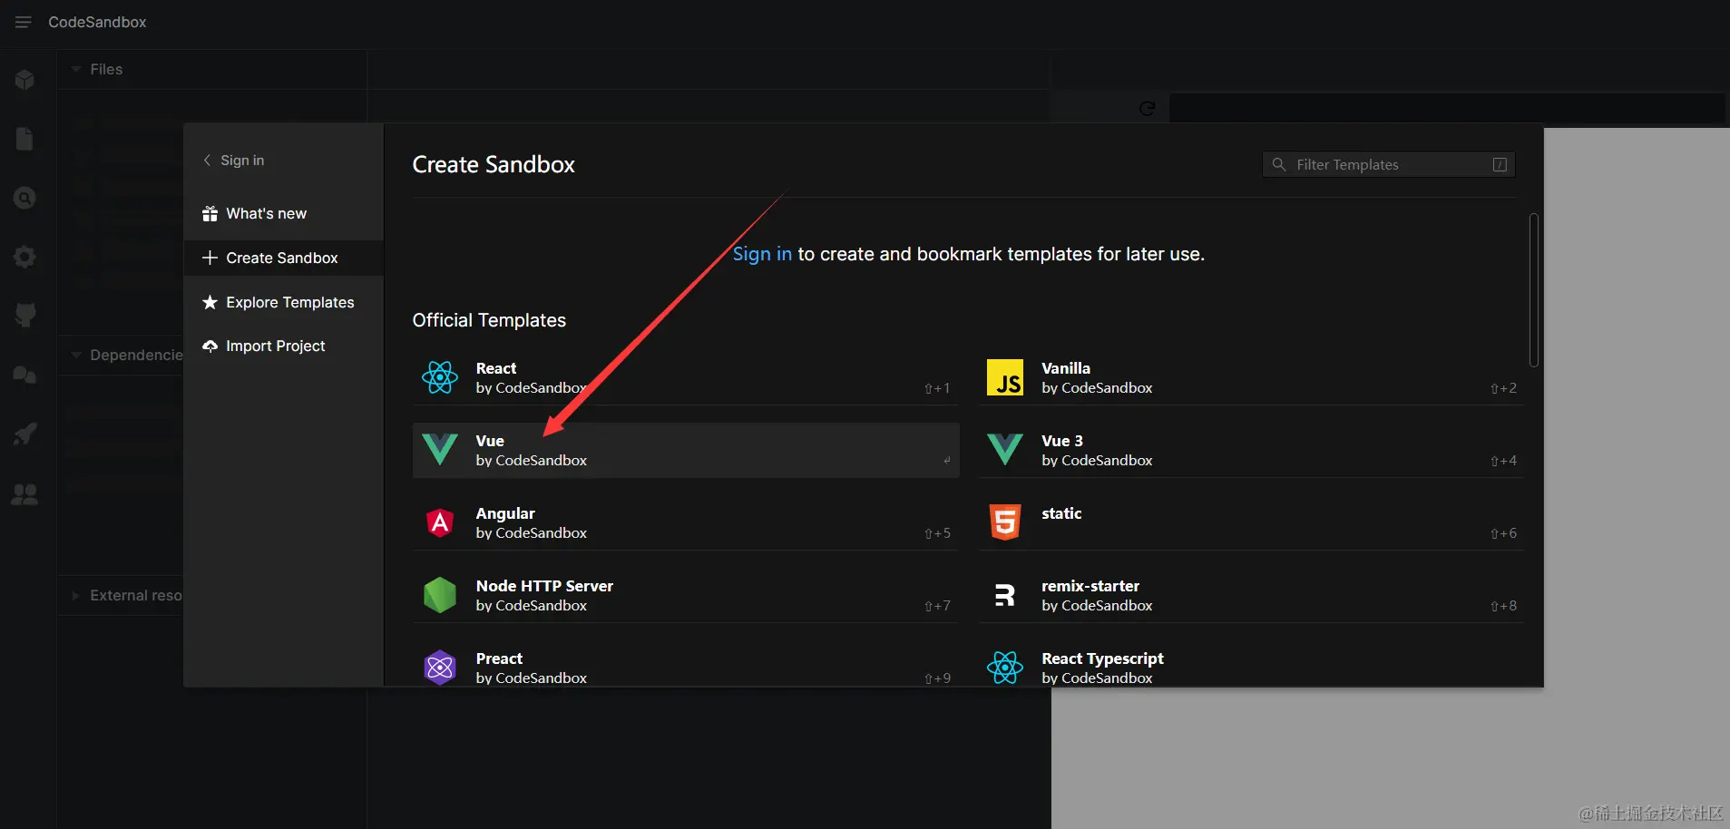
Task: Choose the Vue template (not Vue 3)
Action: click(686, 450)
